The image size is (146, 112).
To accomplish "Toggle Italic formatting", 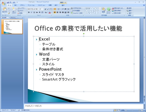I will point(31,12).
